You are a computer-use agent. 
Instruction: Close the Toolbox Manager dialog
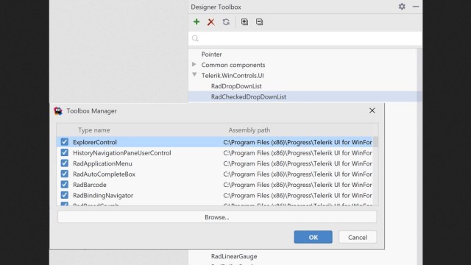372,110
